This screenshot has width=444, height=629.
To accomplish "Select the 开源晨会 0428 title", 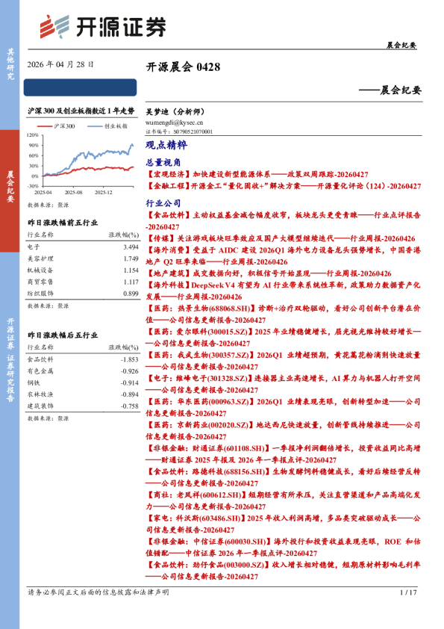I will tap(183, 67).
